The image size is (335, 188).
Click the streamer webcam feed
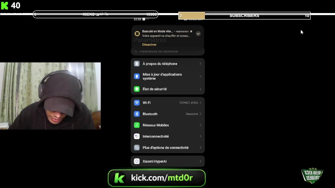click(x=50, y=96)
